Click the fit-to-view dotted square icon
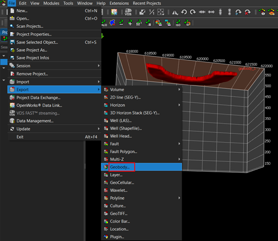 [161, 12]
